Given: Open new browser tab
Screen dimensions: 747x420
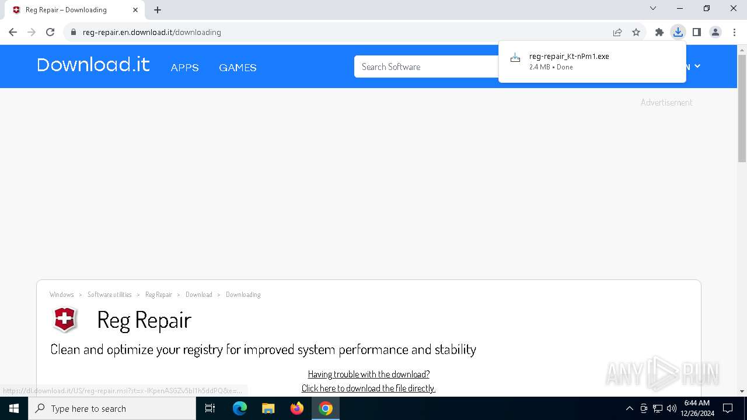Looking at the screenshot, I should pos(158,10).
